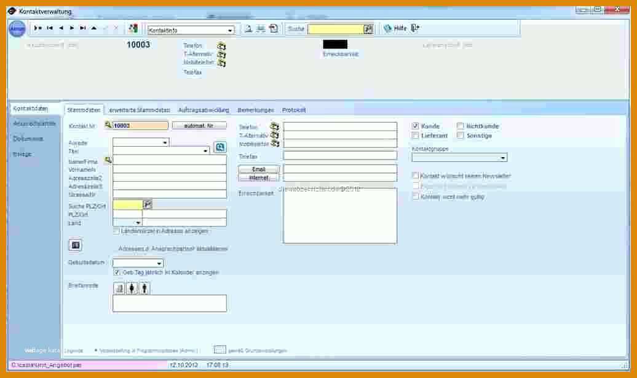Click dial icon beside form Telefon field
The height and width of the screenshot is (378, 637).
(275, 126)
